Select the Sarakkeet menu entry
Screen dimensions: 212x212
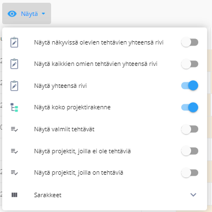(104, 195)
